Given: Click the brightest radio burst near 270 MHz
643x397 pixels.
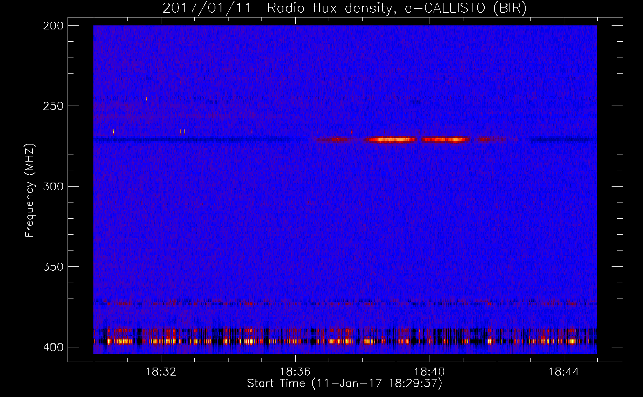Looking at the screenshot, I should 390,139.
